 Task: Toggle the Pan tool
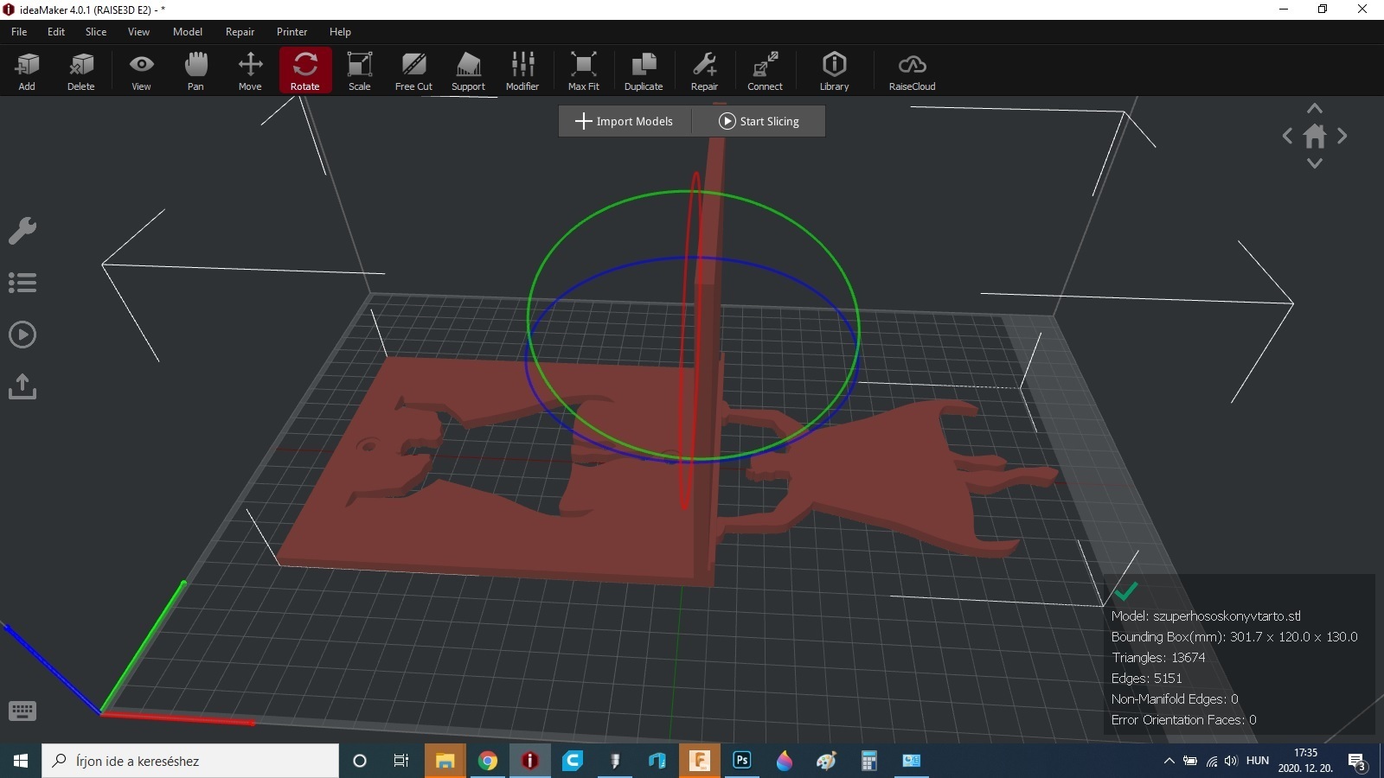pyautogui.click(x=195, y=71)
